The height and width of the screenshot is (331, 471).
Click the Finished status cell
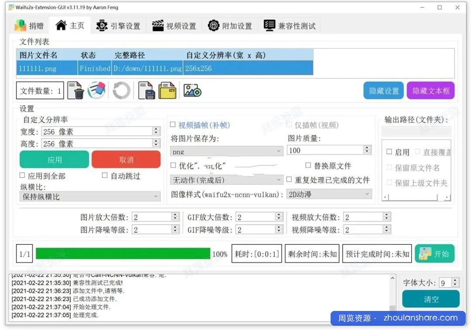(x=95, y=68)
